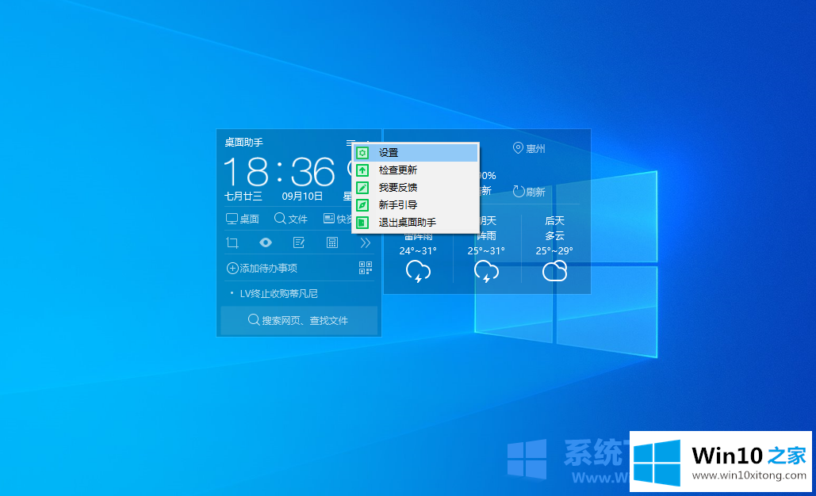Screen dimensions: 816x496
Task: Click the lunar date 七月廿三
Action: [x=243, y=196]
